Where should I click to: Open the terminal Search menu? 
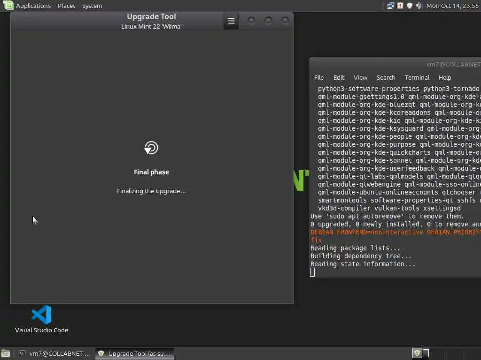click(386, 77)
